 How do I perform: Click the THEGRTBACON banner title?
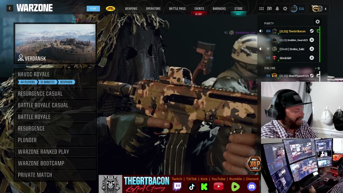pos(146,181)
